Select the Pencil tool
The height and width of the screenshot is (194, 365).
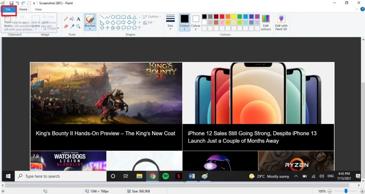[x=66, y=19]
